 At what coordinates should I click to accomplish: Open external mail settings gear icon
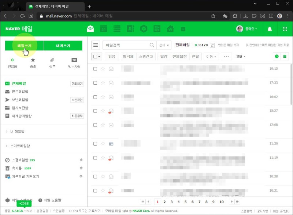coord(81,176)
